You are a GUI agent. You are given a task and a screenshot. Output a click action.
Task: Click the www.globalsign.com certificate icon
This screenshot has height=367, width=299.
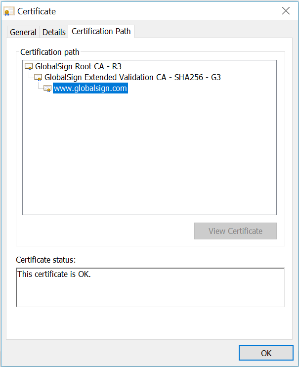tap(47, 89)
